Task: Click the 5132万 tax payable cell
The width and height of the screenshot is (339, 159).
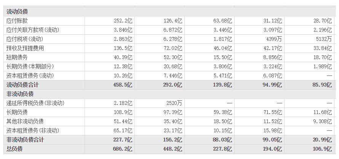Action: [x=323, y=39]
